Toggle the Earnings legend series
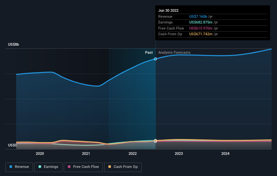This screenshot has width=277, height=176. tap(48, 167)
